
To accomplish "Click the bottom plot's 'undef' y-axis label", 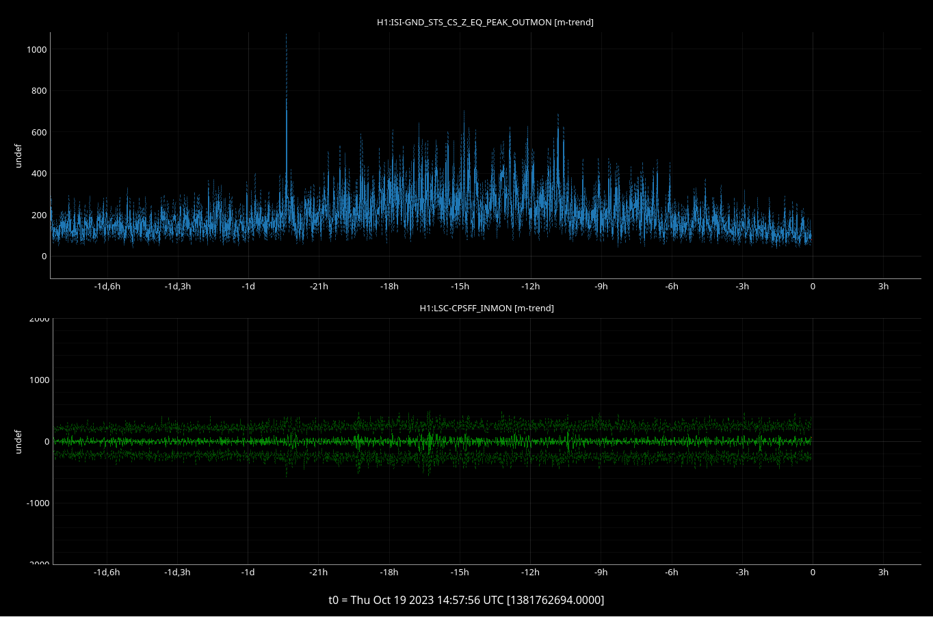I will [x=18, y=441].
